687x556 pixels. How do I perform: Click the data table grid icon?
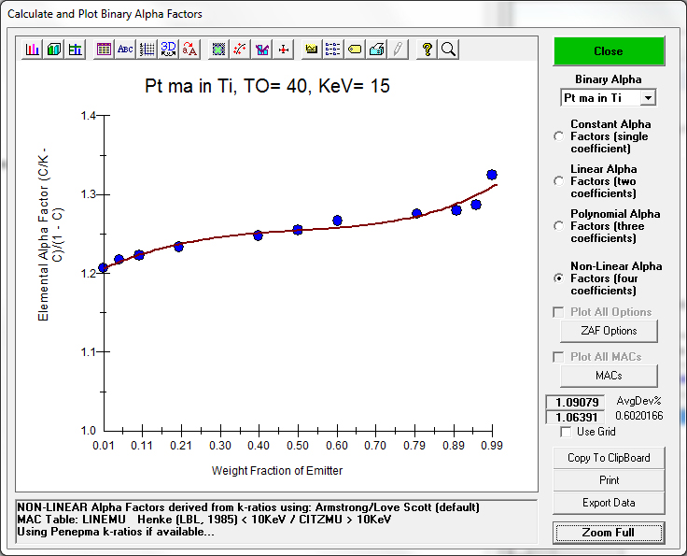104,50
